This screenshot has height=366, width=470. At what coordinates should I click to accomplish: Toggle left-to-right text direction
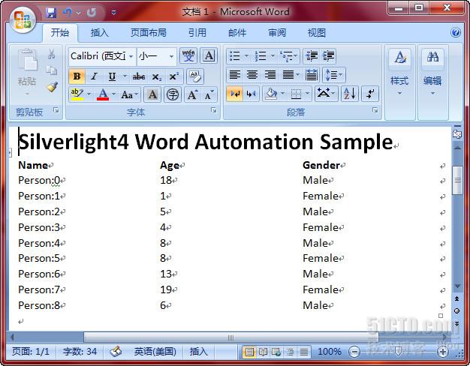tap(235, 94)
